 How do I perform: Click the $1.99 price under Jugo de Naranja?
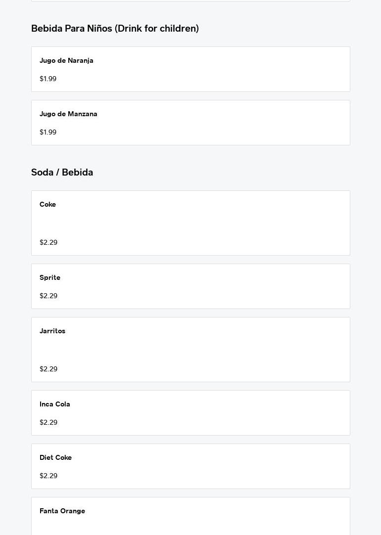(48, 79)
